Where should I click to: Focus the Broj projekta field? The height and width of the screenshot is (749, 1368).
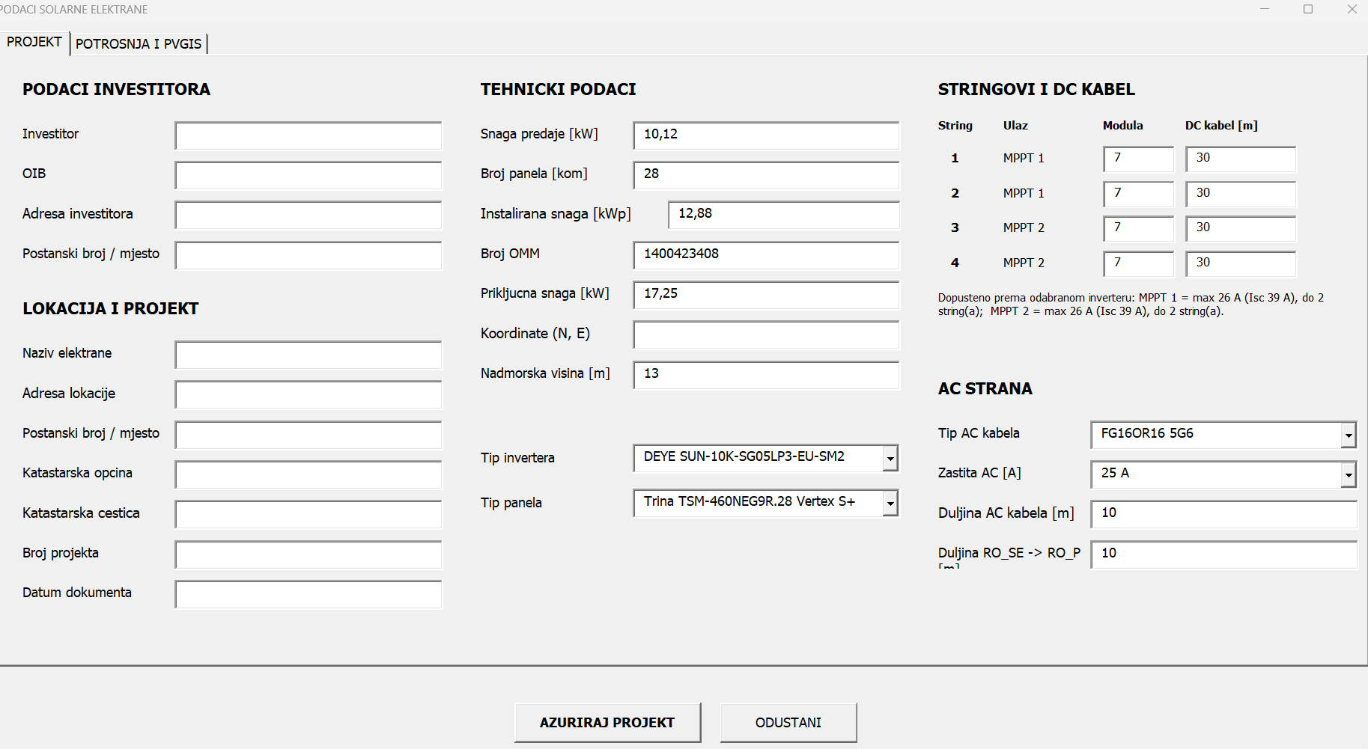pos(308,554)
